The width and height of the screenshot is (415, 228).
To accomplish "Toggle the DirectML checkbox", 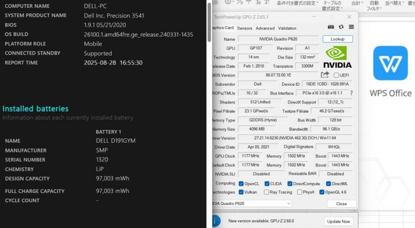I will click(328, 184).
